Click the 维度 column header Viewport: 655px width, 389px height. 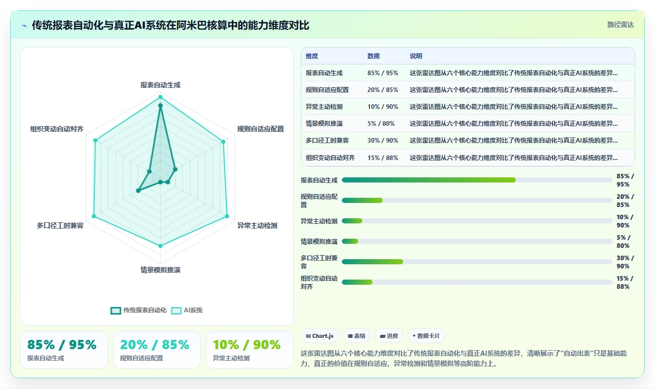pos(312,56)
